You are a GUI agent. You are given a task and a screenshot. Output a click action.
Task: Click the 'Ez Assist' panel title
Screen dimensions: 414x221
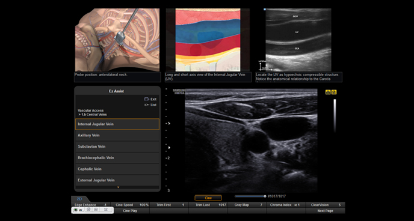[117, 91]
